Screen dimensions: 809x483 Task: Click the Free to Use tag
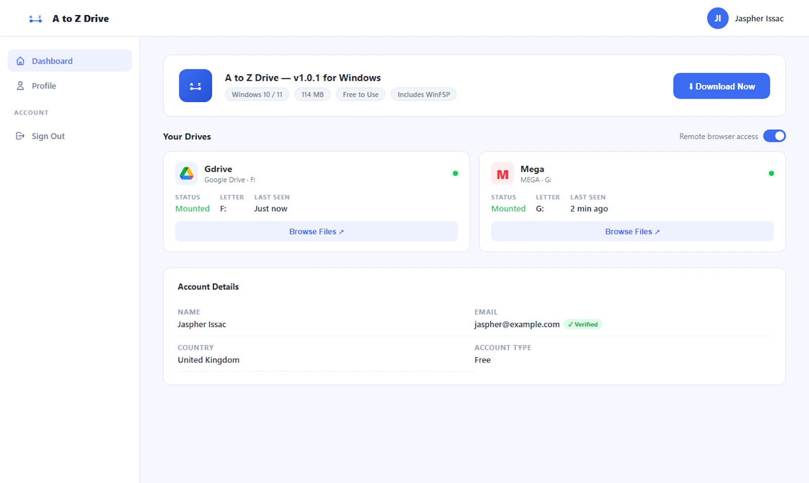pos(361,94)
